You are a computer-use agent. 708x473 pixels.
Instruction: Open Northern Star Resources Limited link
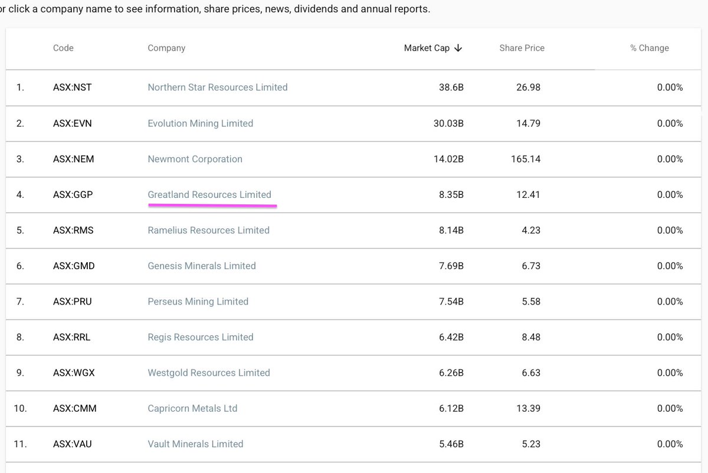218,87
